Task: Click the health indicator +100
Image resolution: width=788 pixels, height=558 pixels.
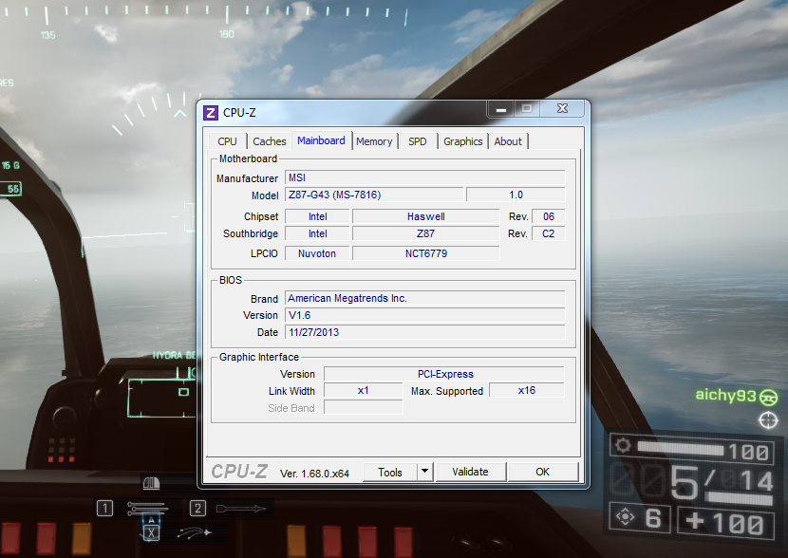Action: 724,522
